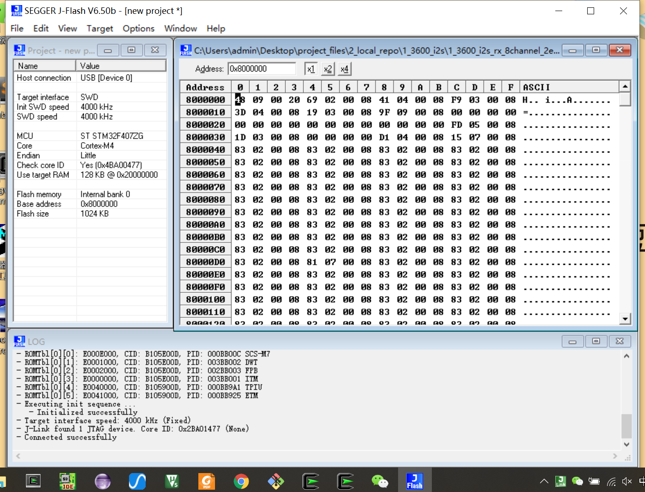Select byte F9 in row 8000000
The height and width of the screenshot is (492, 645).
(456, 100)
